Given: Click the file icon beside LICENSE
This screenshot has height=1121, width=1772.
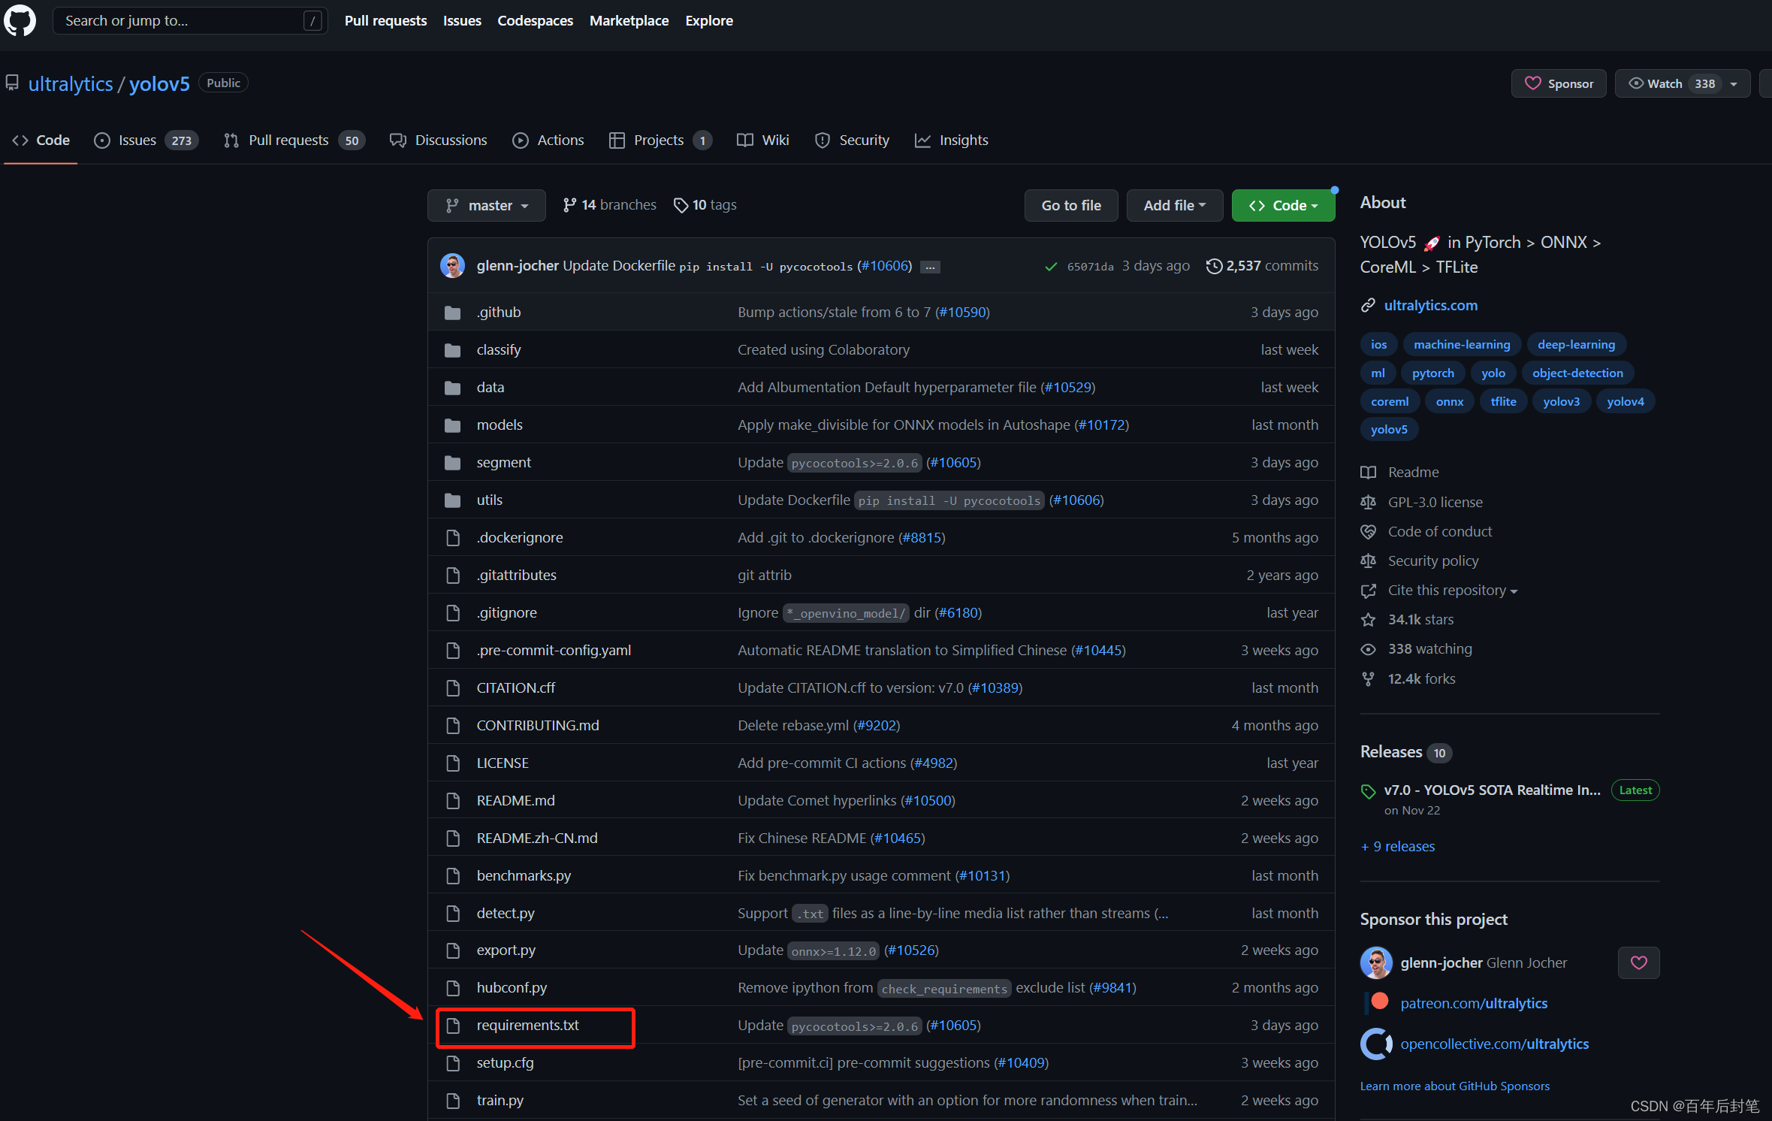Looking at the screenshot, I should click(452, 763).
